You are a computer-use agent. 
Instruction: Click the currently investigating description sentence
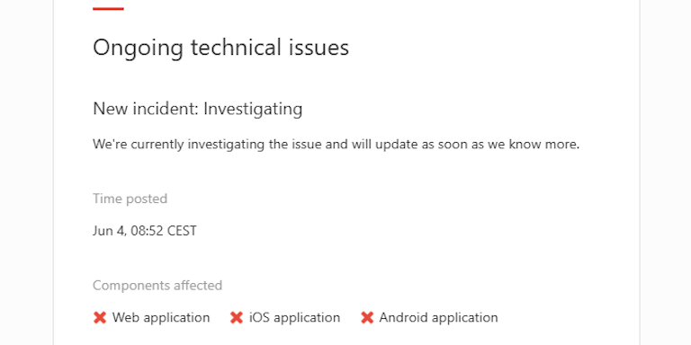[336, 145]
